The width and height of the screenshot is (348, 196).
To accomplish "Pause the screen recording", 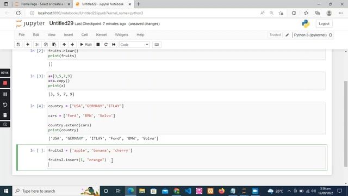I will pos(5,94).
